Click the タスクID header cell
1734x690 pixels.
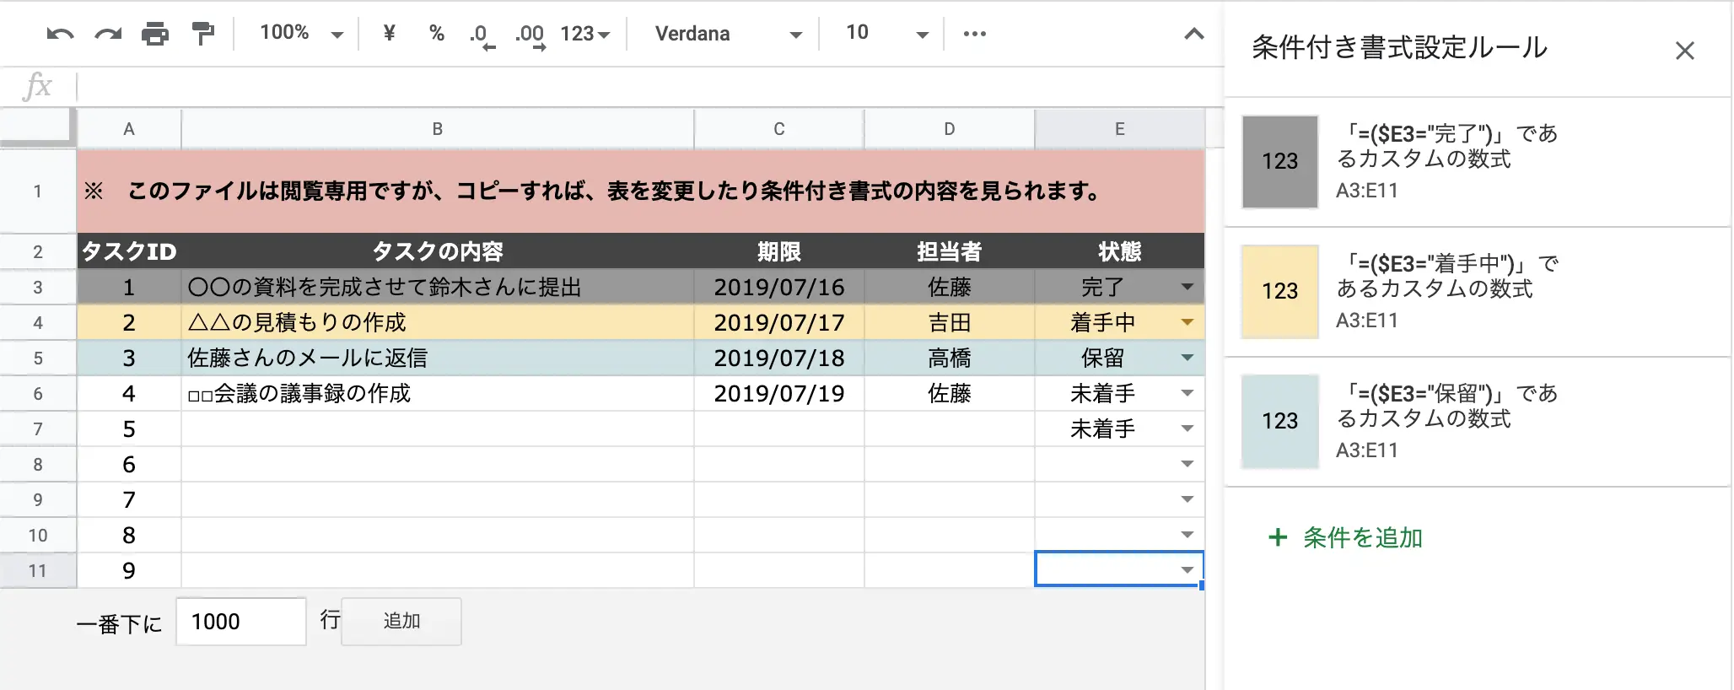129,251
